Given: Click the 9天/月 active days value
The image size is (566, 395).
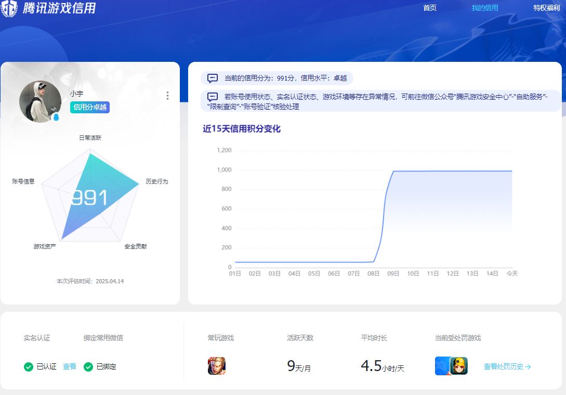Looking at the screenshot, I should tap(299, 366).
